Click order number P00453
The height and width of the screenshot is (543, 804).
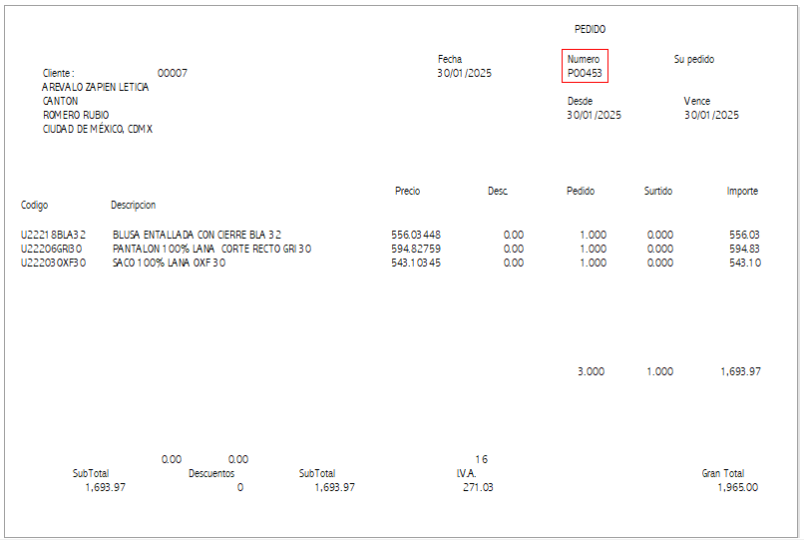tap(585, 73)
